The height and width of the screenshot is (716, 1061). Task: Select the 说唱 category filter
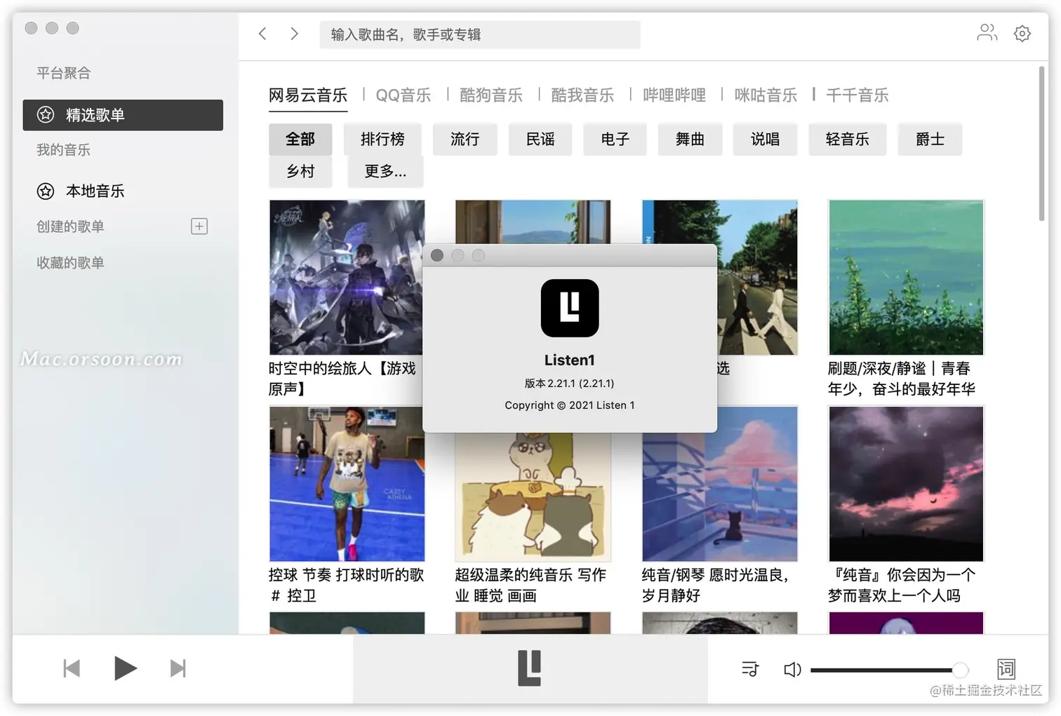(x=765, y=139)
